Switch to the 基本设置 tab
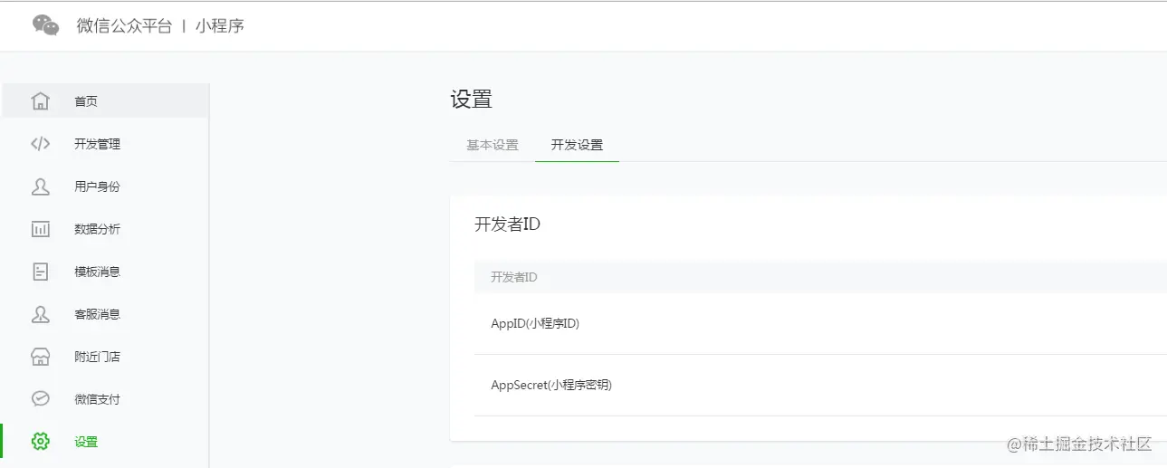This screenshot has width=1167, height=468. tap(493, 145)
